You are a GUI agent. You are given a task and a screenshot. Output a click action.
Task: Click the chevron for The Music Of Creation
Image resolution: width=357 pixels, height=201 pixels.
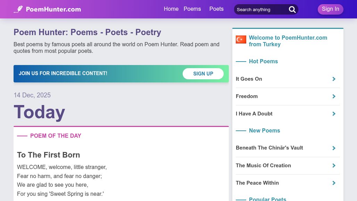(334, 166)
